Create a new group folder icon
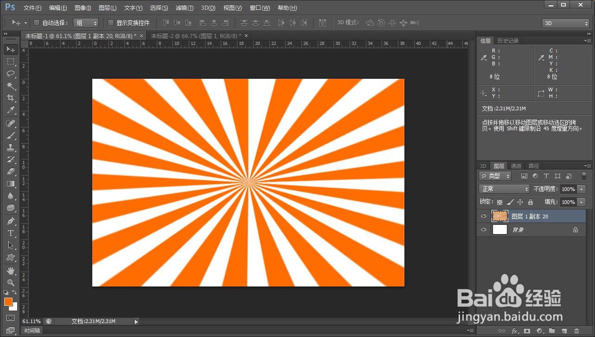The height and width of the screenshot is (337, 595). 552,331
